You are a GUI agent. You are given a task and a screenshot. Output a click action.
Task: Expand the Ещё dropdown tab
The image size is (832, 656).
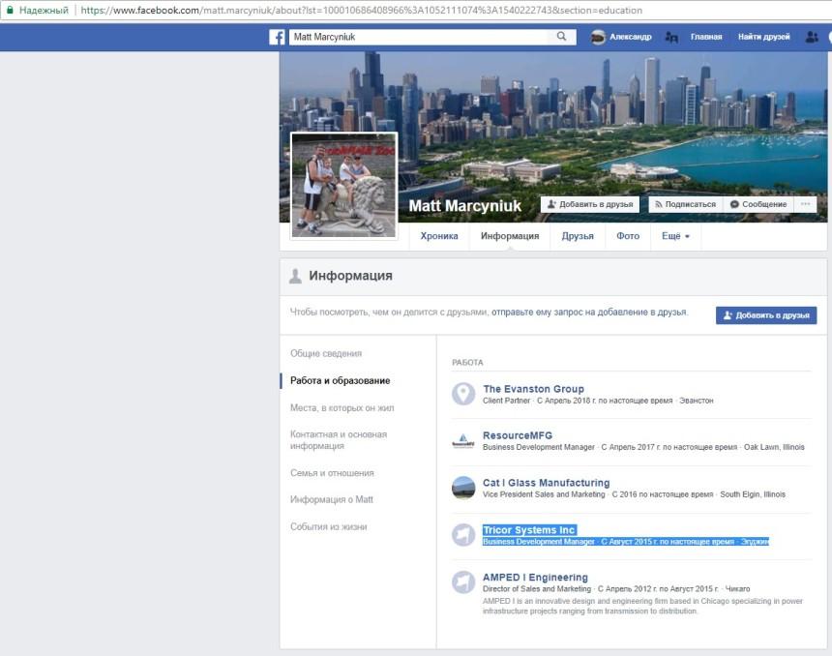click(x=675, y=236)
